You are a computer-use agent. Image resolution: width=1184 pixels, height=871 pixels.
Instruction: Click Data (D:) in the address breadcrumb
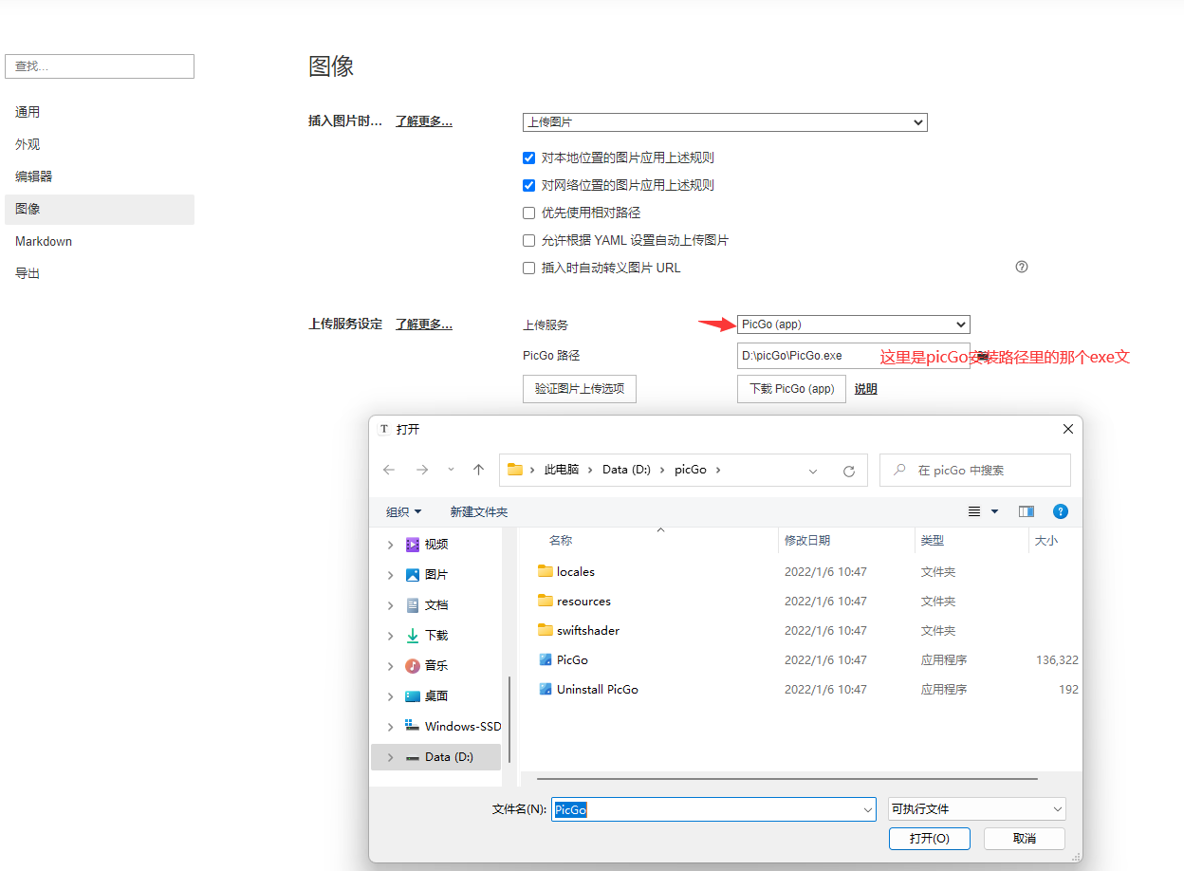[x=626, y=470]
